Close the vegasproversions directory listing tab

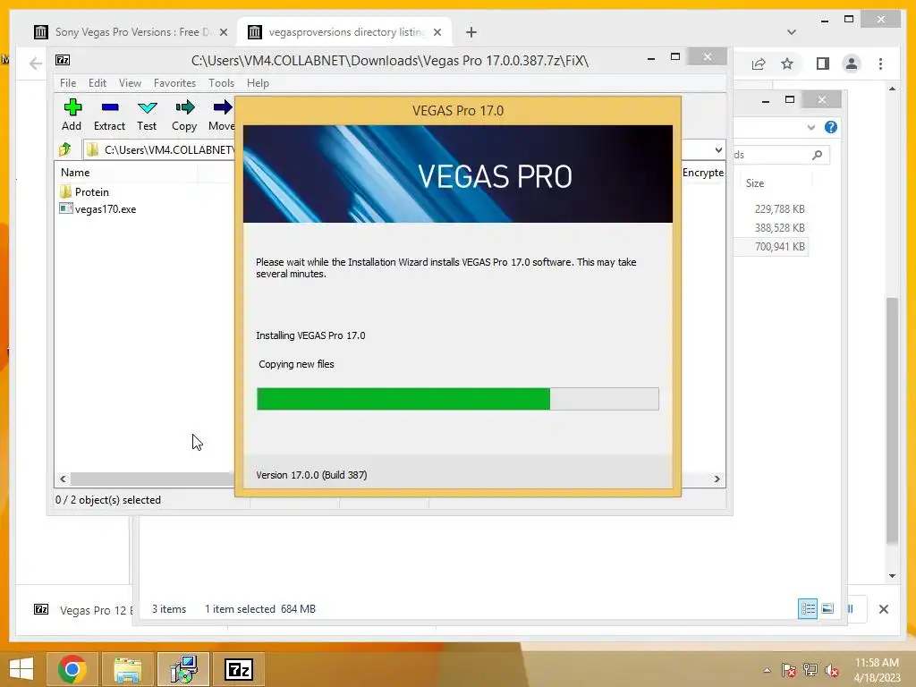click(437, 32)
